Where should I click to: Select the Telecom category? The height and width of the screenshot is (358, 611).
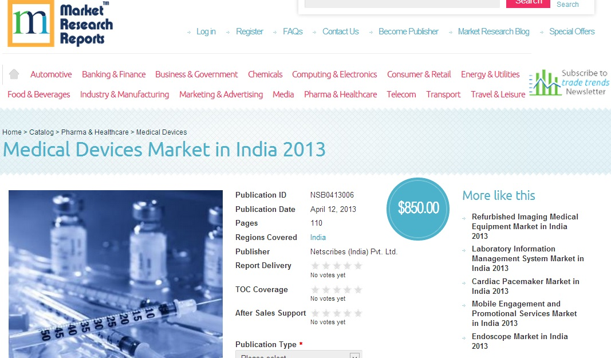tap(401, 95)
